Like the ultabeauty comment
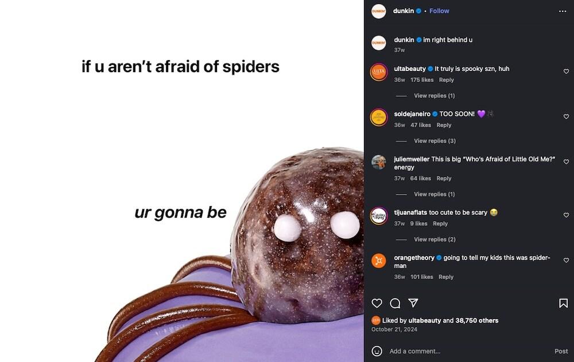The image size is (574, 362). 566,71
